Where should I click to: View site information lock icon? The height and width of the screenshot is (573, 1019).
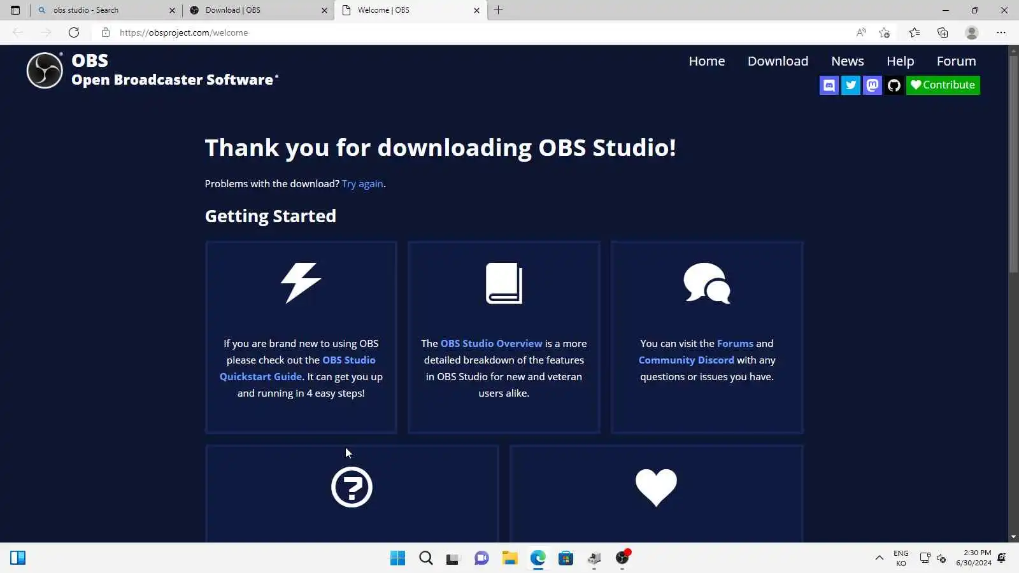106,32
